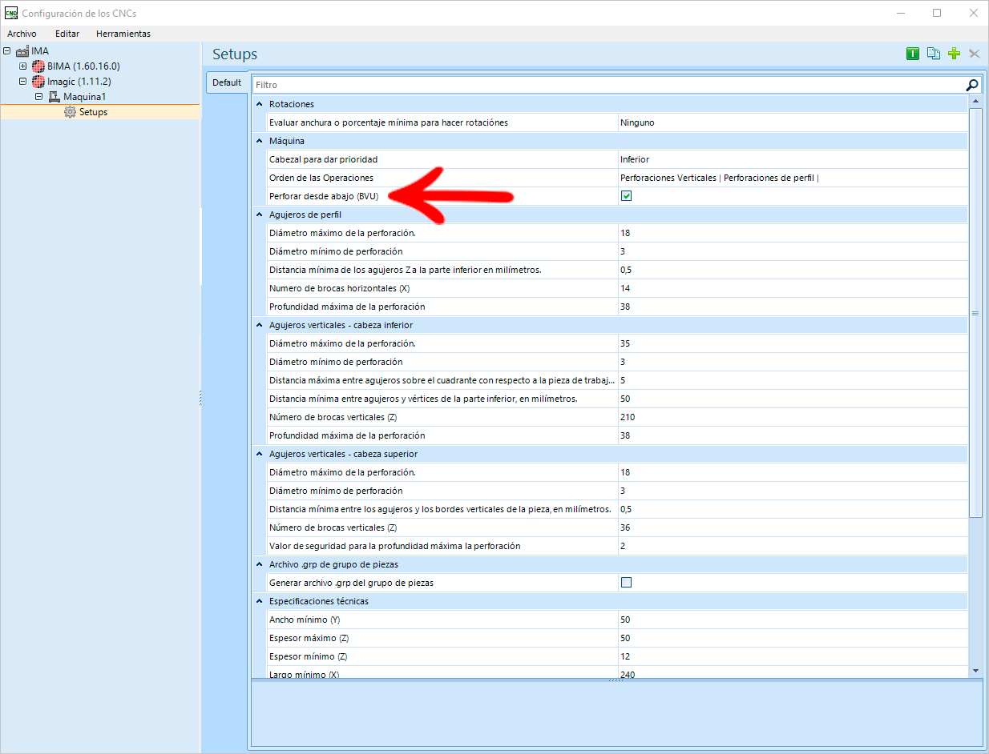Click cabeza superior 'Diámetro máximo de la perforación' label
This screenshot has height=754, width=989.
point(342,472)
